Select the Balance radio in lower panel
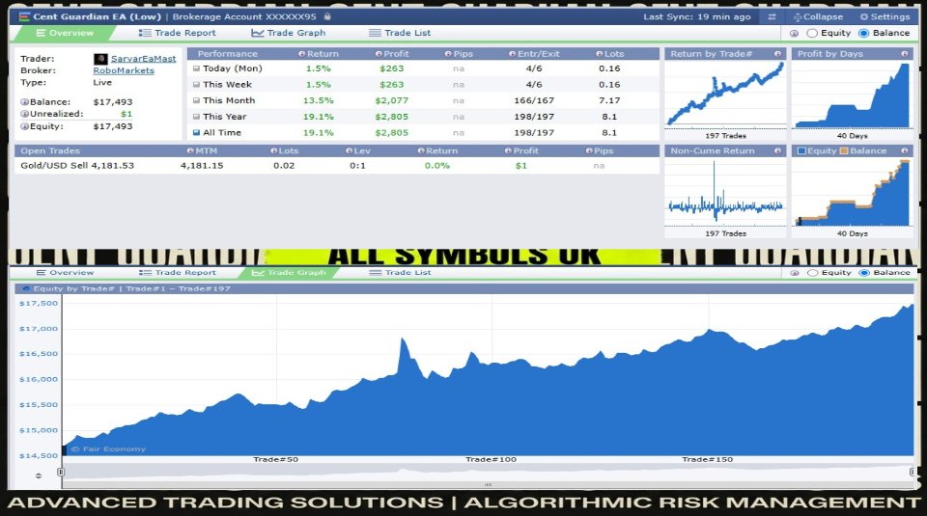The image size is (927, 516). 863,273
